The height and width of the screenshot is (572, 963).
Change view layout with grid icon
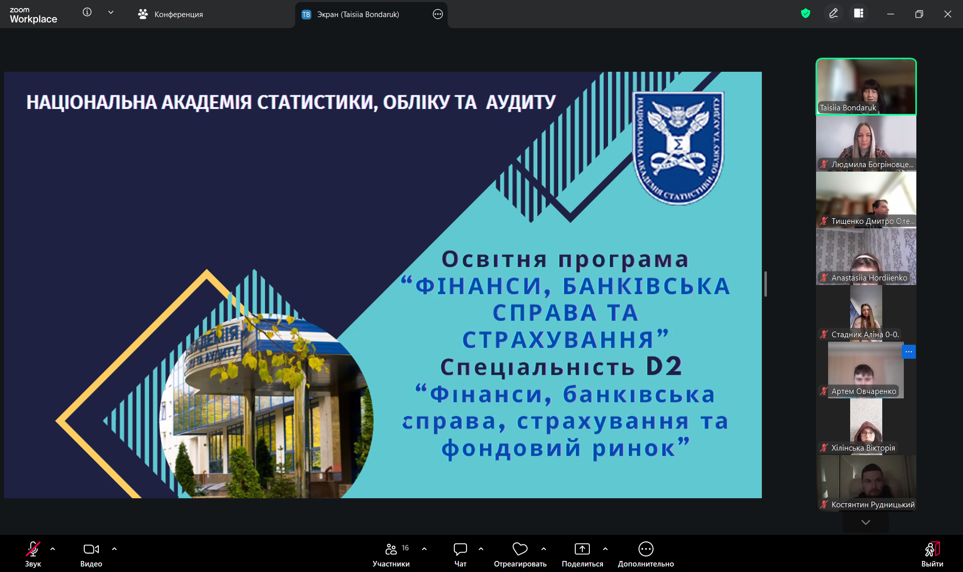tap(859, 14)
